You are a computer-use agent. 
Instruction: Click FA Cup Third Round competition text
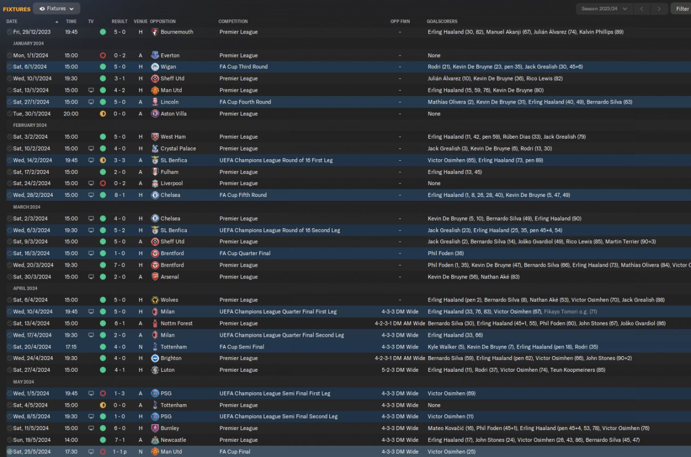(x=243, y=67)
